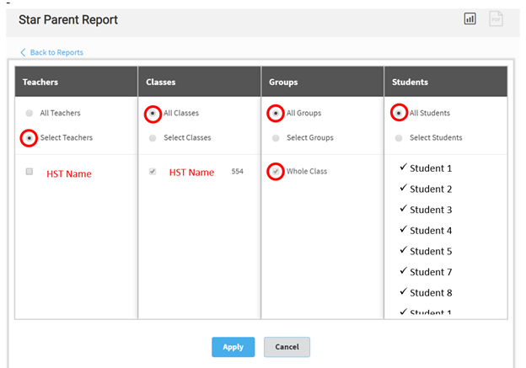Toggle the class HST Name 554 checkbox
The width and height of the screenshot is (526, 368).
pos(153,172)
